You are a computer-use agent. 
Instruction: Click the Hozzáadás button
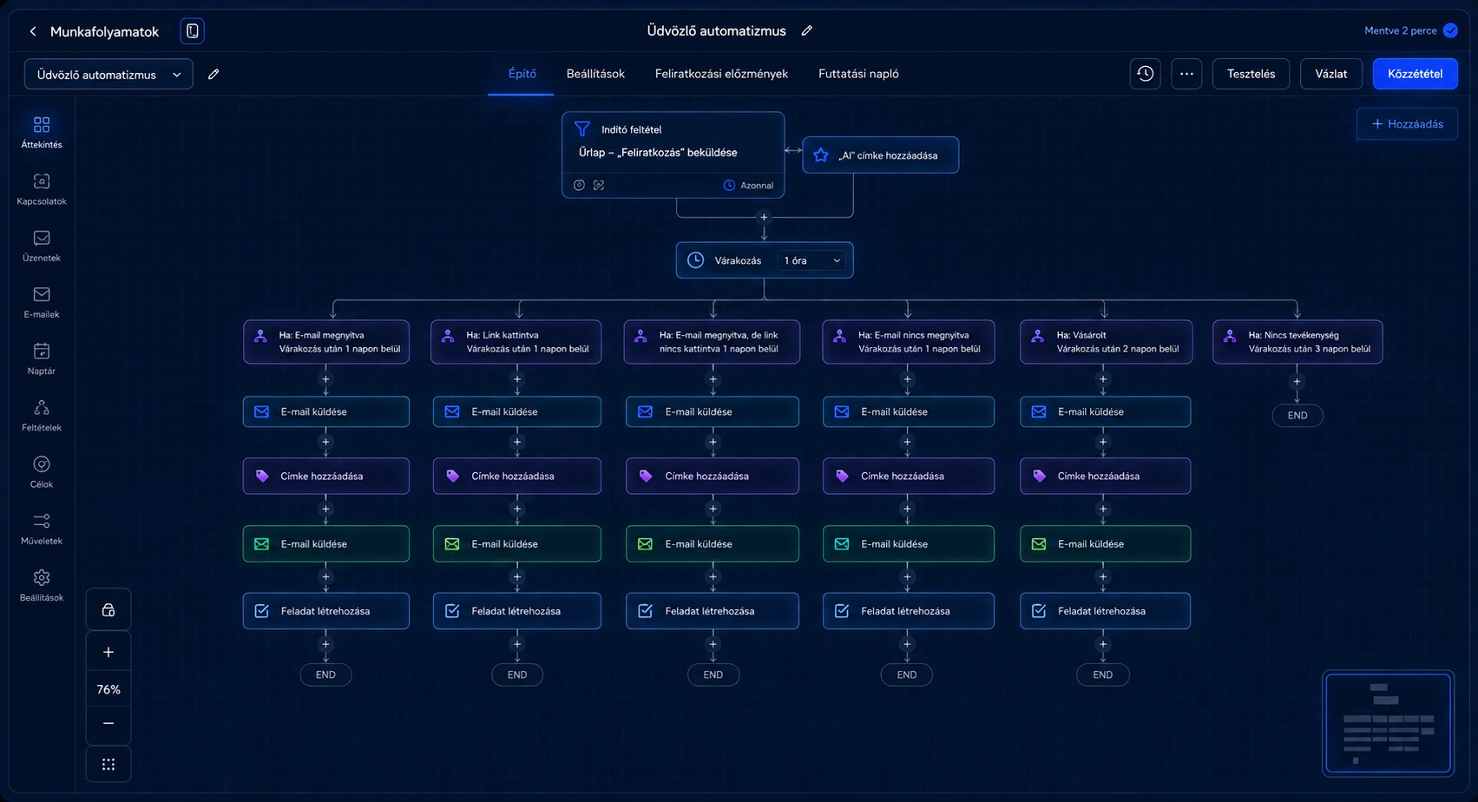point(1407,124)
